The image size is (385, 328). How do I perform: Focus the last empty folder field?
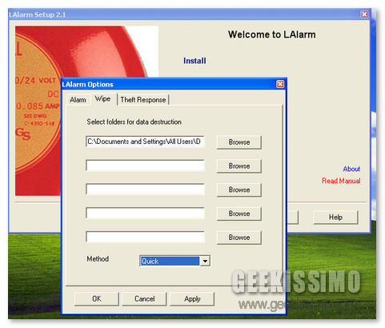pos(145,237)
